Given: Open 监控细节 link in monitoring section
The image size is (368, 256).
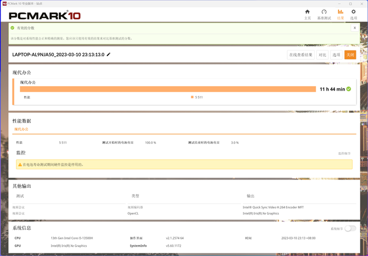Looking at the screenshot, I should (x=344, y=153).
